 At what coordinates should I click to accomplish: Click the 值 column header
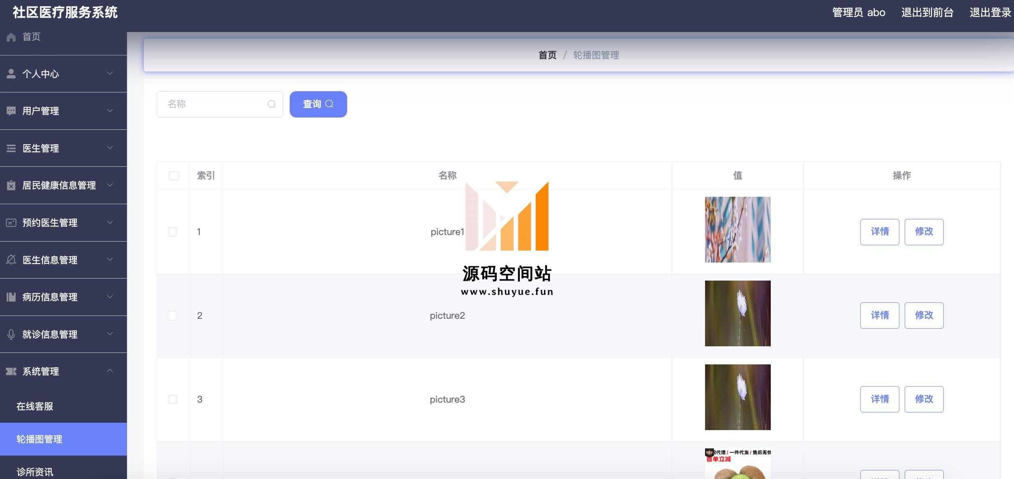click(x=738, y=176)
